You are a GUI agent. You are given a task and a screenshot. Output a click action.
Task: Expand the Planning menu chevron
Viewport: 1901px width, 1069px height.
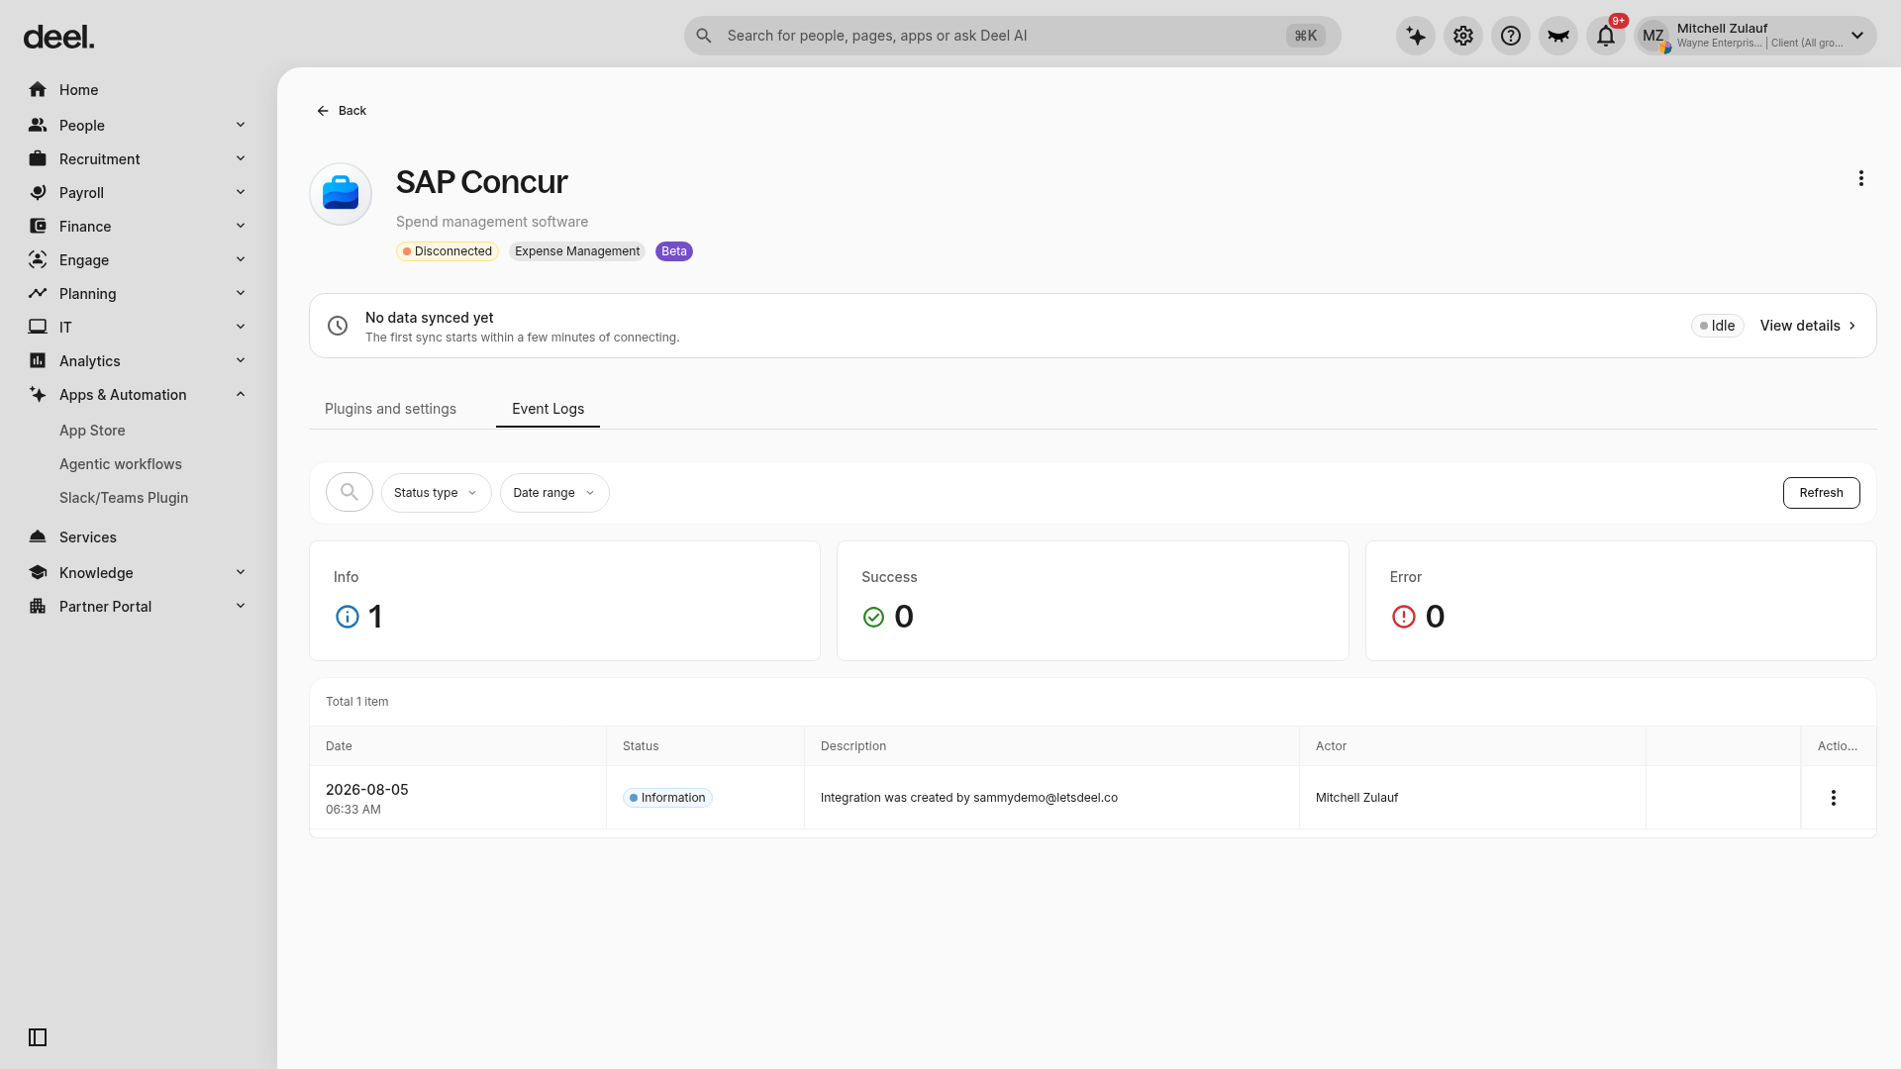pyautogui.click(x=241, y=294)
